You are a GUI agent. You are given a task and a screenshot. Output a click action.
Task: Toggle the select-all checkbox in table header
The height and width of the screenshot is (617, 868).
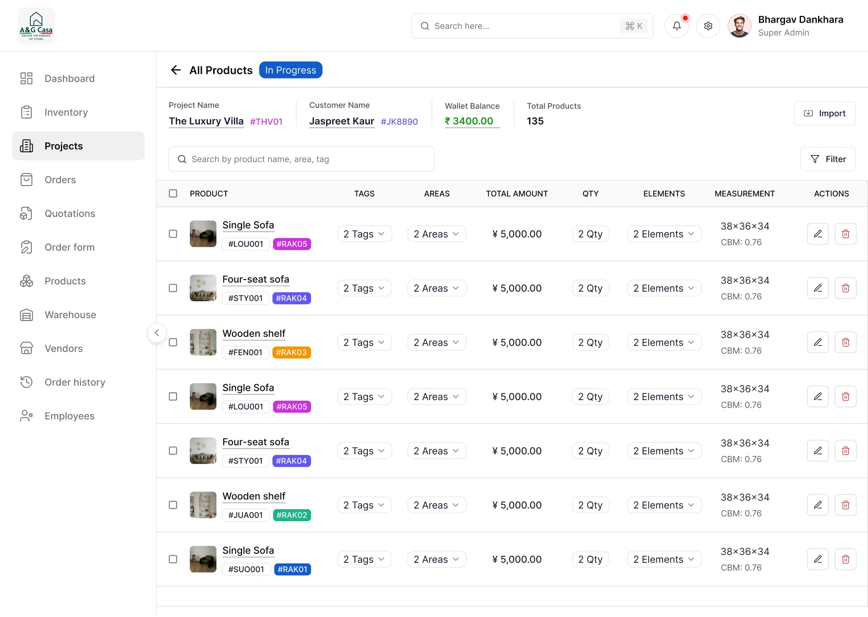[173, 193]
